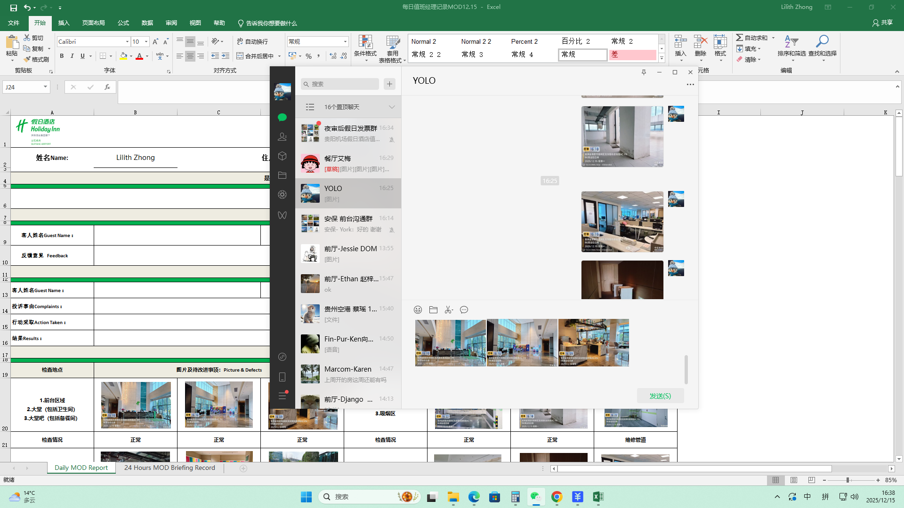Open the 插入 ribbon tab
904x508 pixels.
tap(64, 23)
